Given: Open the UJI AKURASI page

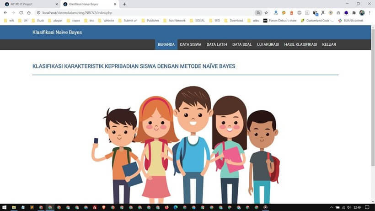Looking at the screenshot, I should 268,44.
